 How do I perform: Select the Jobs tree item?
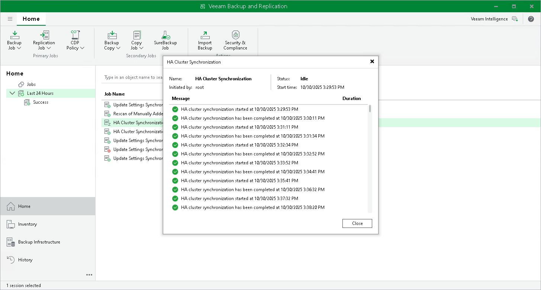31,84
